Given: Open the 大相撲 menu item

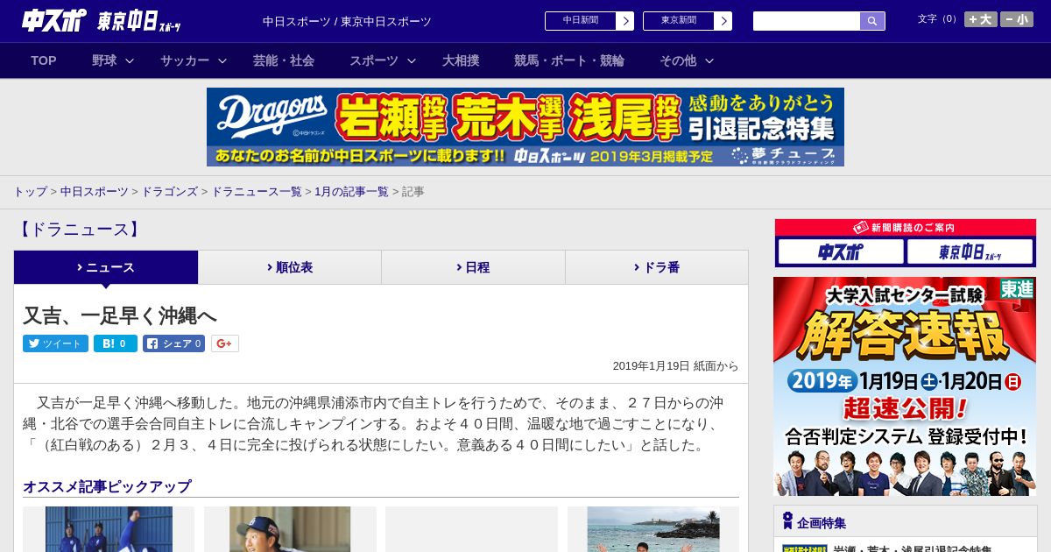Looking at the screenshot, I should [x=461, y=60].
